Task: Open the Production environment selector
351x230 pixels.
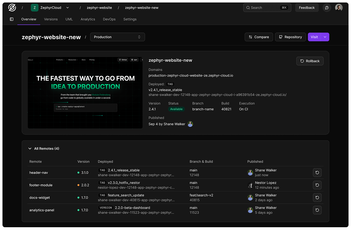Action: [117, 37]
